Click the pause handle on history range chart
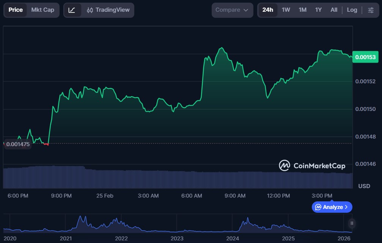Image resolution: width=382 pixels, height=243 pixels. [x=352, y=223]
